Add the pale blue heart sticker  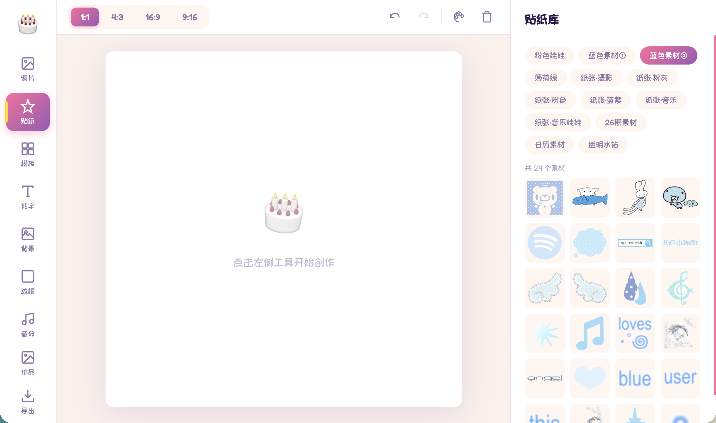tap(590, 378)
